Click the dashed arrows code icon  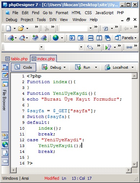point(90,47)
